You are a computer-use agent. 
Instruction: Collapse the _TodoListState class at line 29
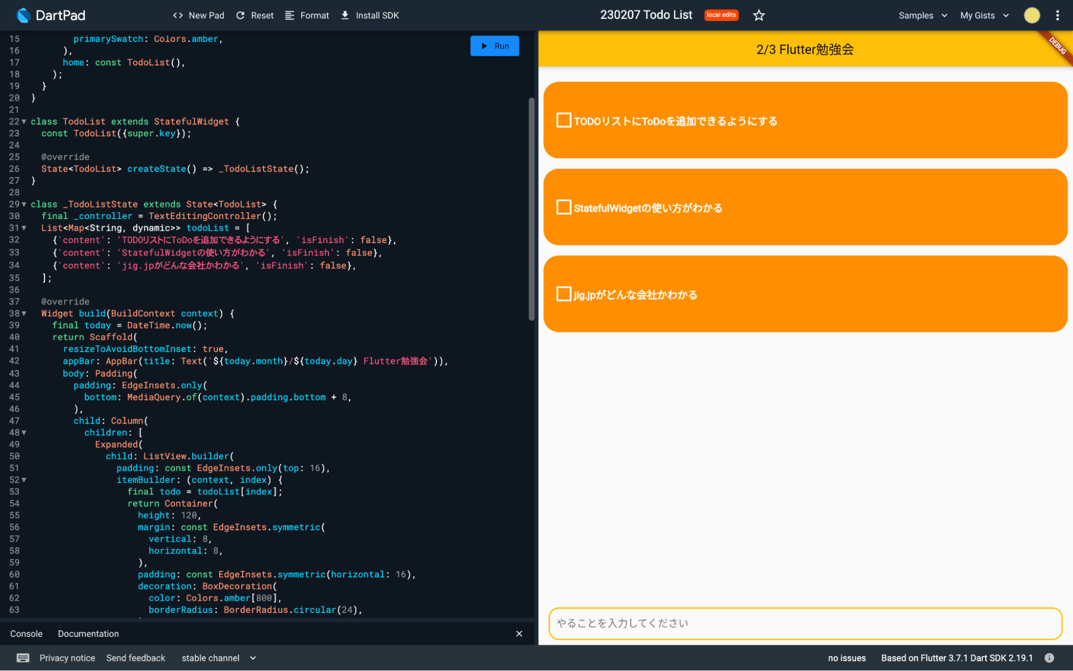[x=24, y=205]
